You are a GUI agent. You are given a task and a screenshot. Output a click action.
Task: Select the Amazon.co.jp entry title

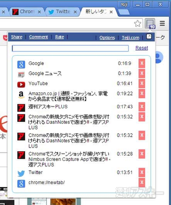68,96
